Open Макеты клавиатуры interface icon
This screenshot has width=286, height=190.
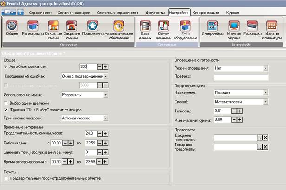272,29
